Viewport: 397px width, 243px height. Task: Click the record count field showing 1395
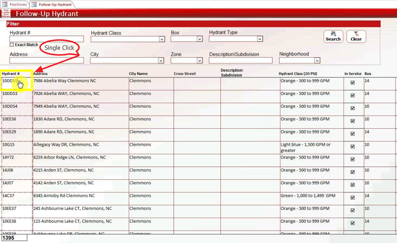click(x=14, y=237)
